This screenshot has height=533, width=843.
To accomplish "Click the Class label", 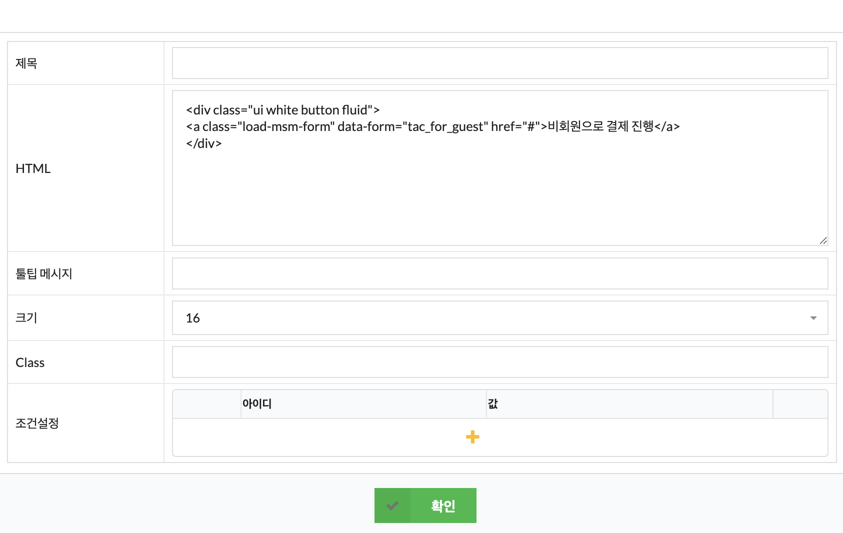I will click(x=30, y=362).
